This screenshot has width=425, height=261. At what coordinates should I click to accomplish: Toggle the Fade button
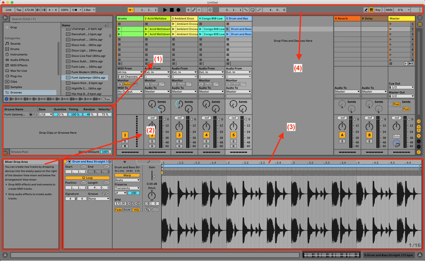click(118, 210)
